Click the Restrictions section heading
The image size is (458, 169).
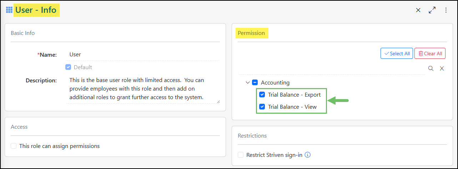[x=252, y=135]
